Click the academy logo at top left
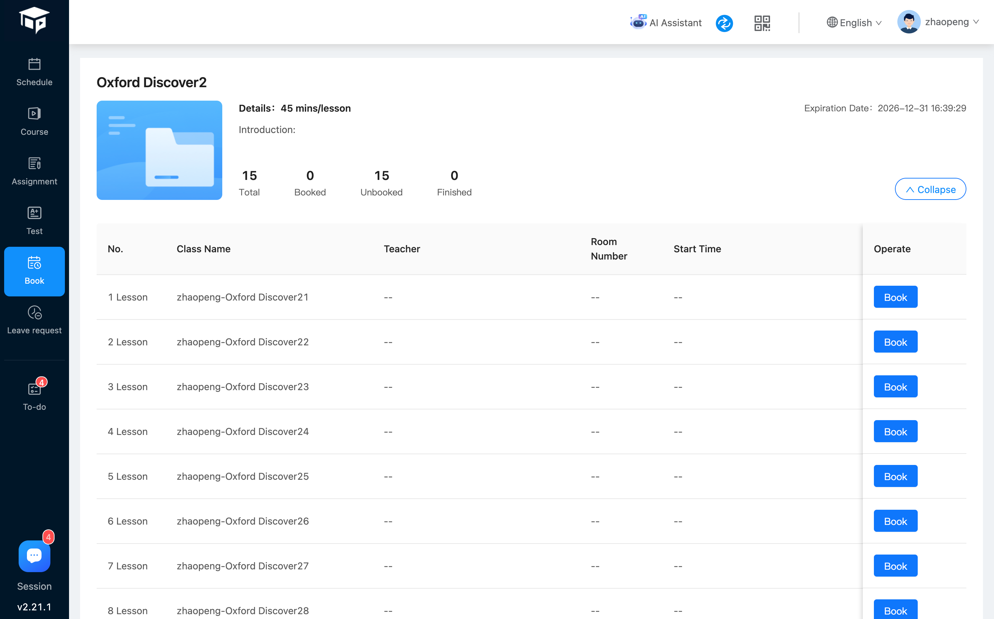 coord(35,20)
